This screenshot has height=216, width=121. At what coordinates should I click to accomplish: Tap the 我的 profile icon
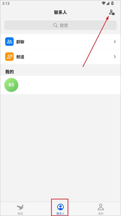click(101, 207)
